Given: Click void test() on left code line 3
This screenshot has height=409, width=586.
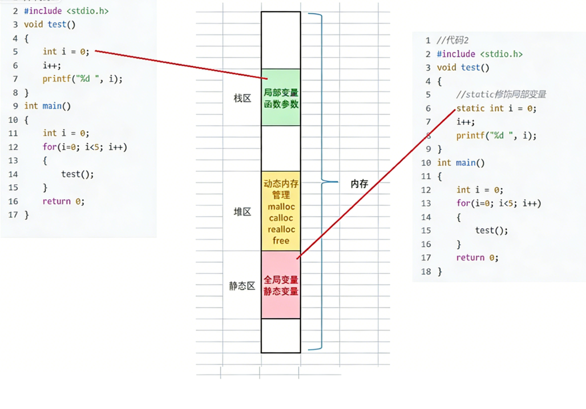Looking at the screenshot, I should (x=50, y=24).
